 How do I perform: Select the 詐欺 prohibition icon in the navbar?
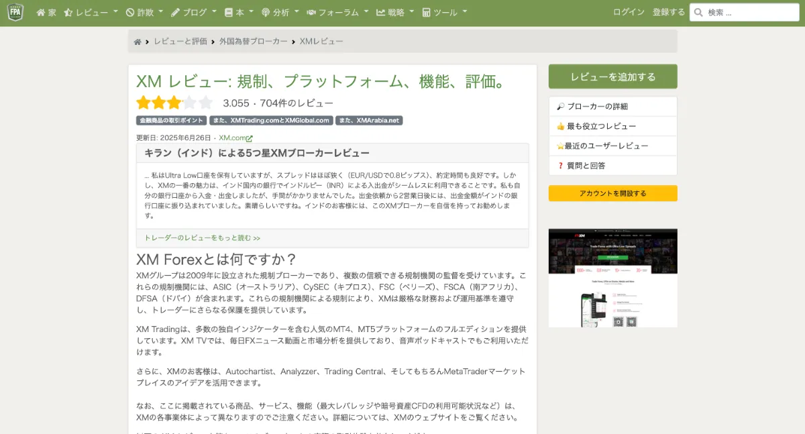pos(131,11)
